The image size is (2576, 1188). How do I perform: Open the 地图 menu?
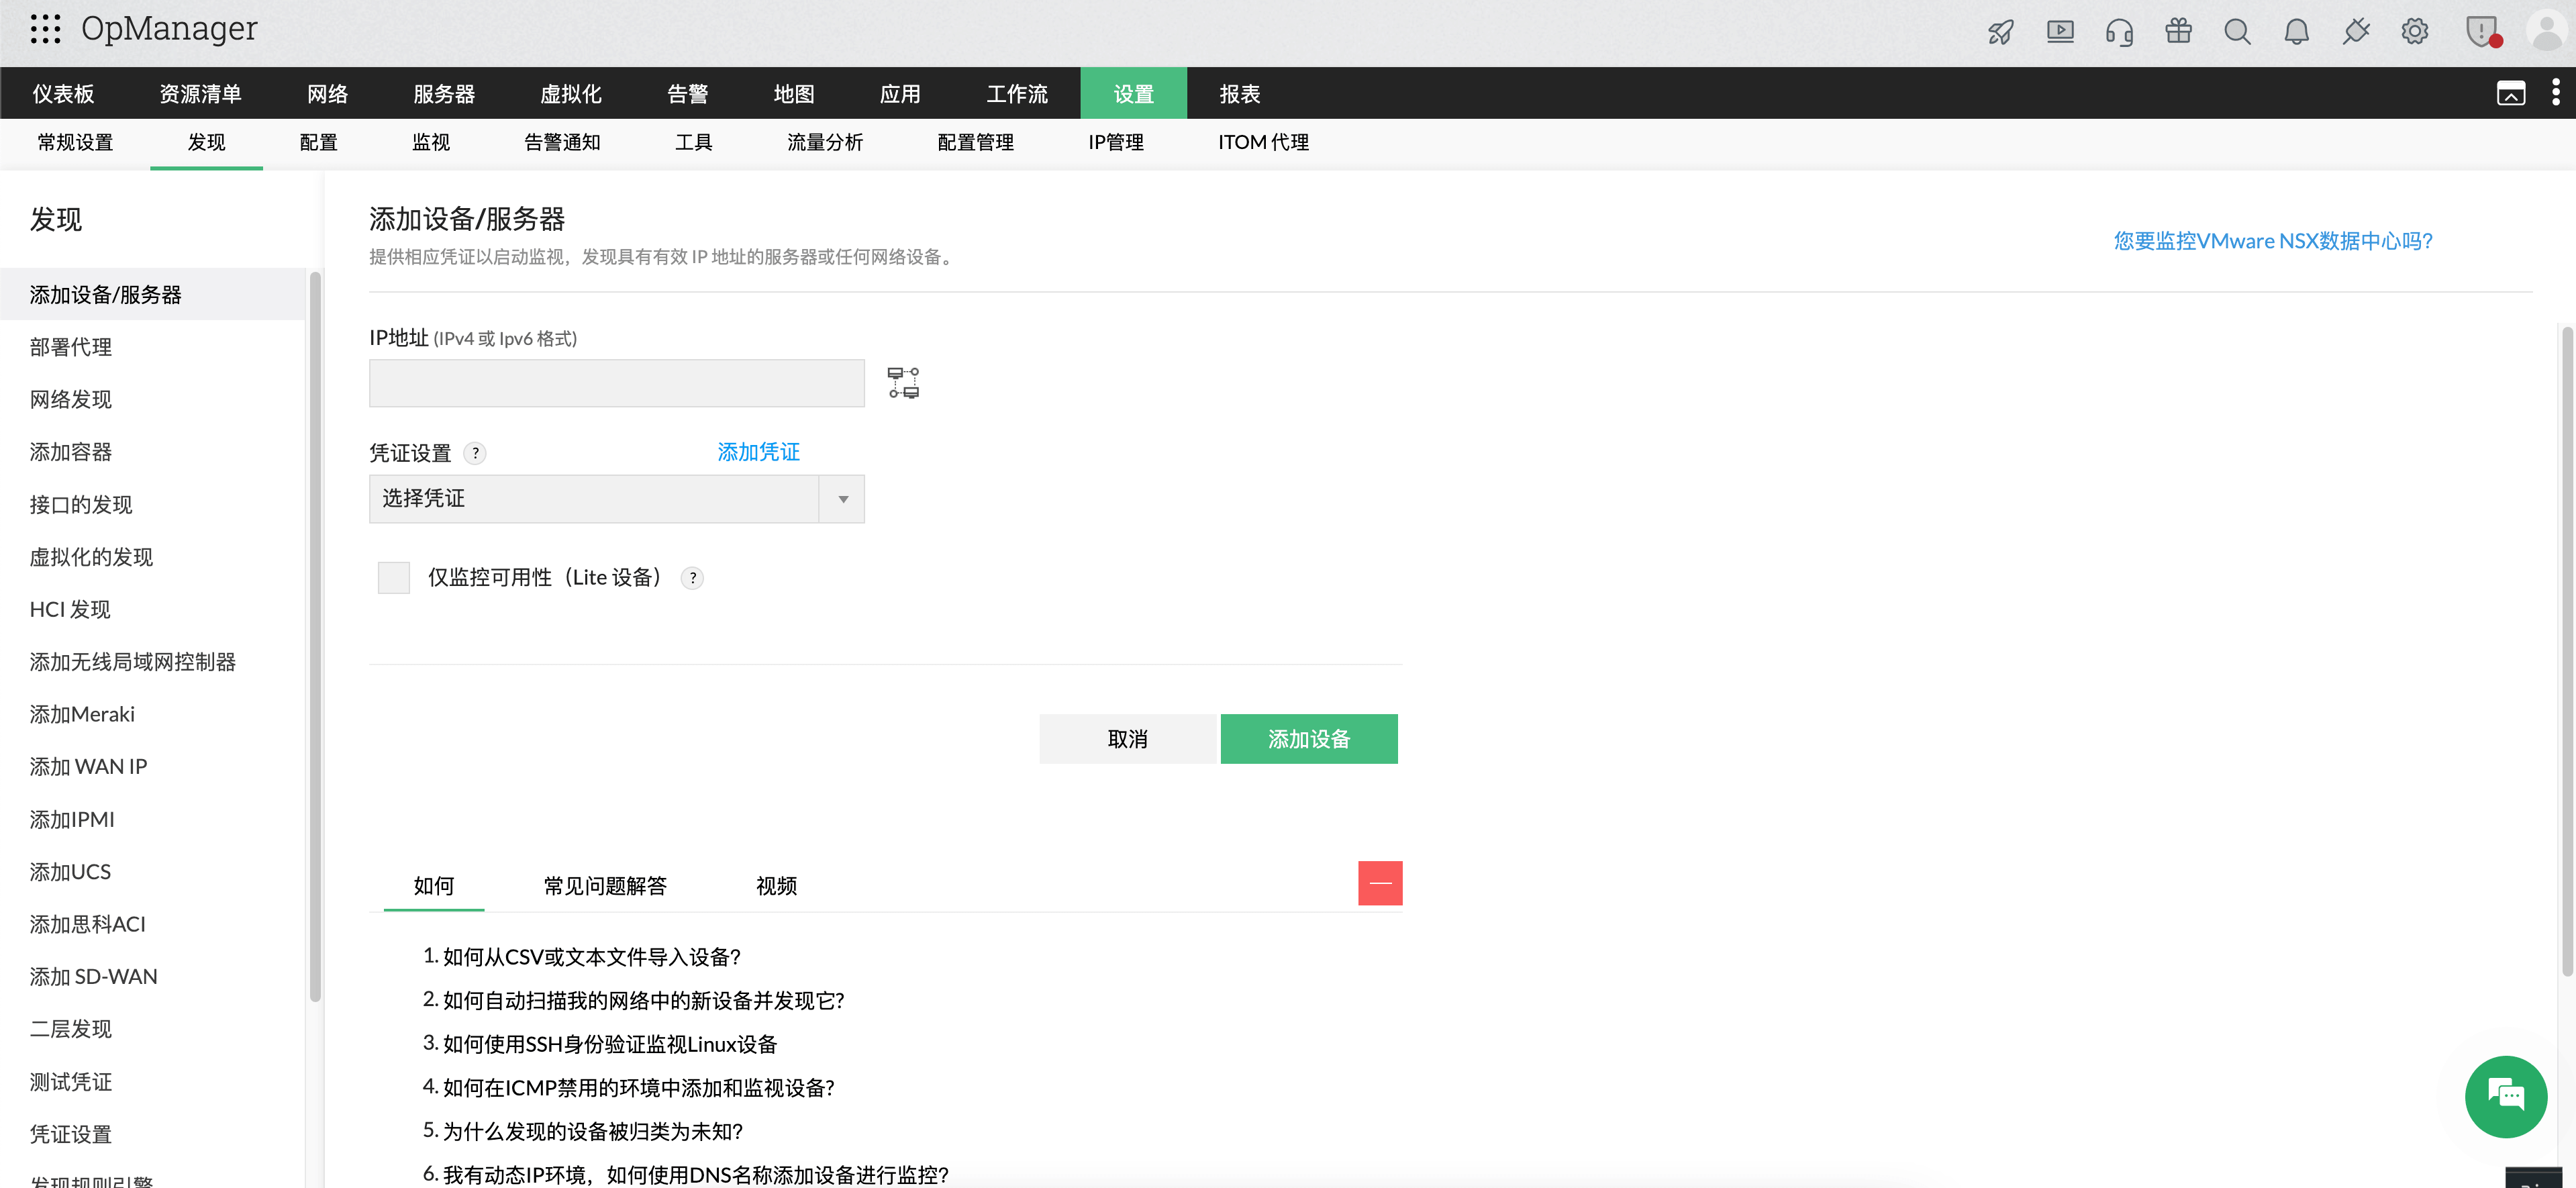(x=794, y=93)
